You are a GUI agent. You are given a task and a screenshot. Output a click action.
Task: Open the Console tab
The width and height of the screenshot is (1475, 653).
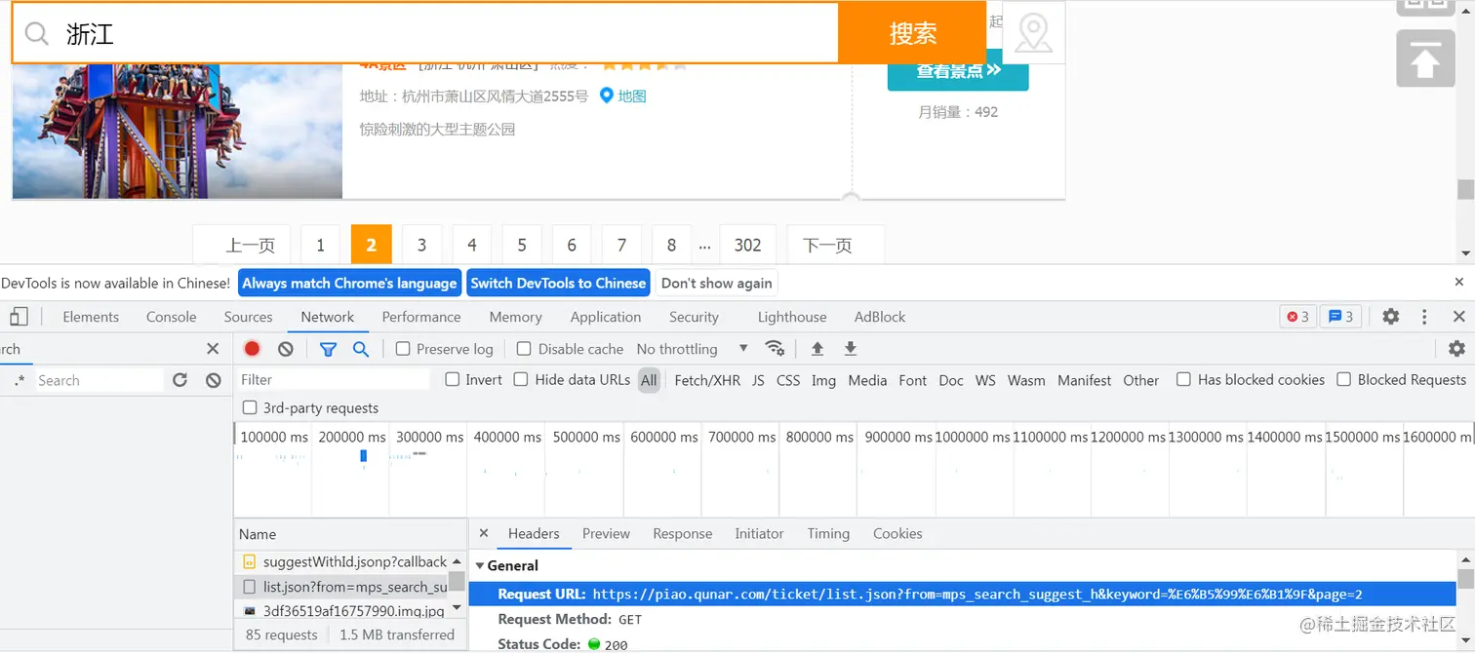[172, 317]
